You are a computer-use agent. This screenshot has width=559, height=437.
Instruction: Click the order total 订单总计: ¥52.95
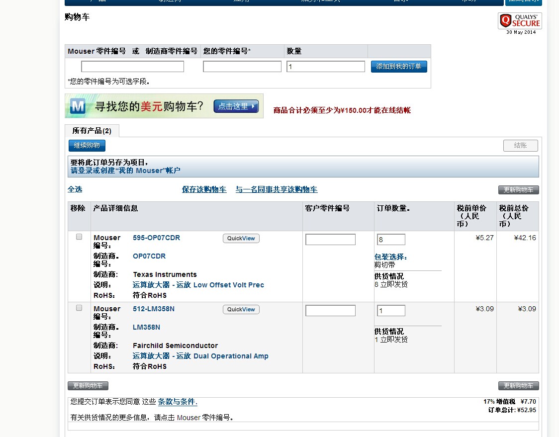point(512,410)
